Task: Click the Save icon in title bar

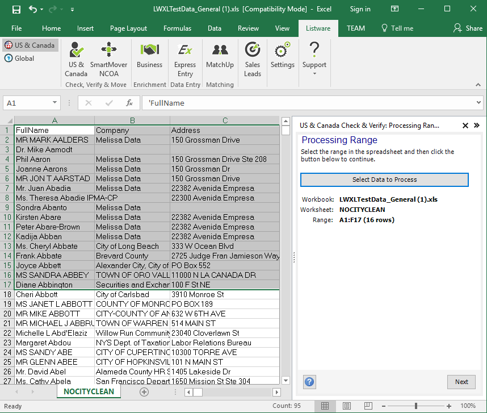Action: click(16, 9)
